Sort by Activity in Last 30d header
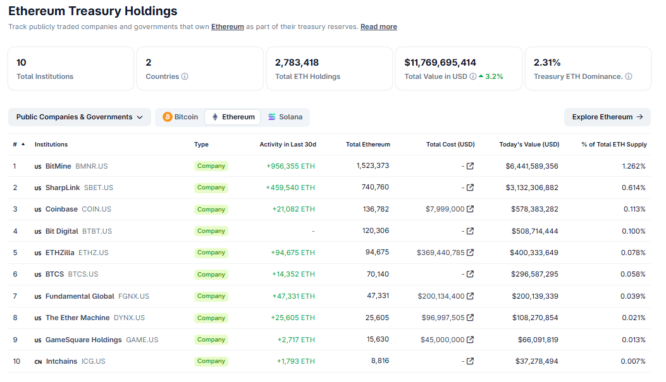Image resolution: width=666 pixels, height=382 pixels. (288, 145)
